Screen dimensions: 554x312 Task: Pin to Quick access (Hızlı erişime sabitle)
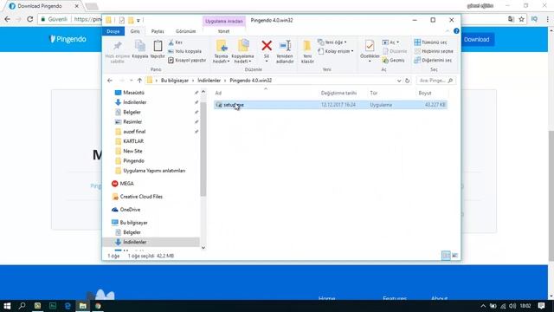118,52
